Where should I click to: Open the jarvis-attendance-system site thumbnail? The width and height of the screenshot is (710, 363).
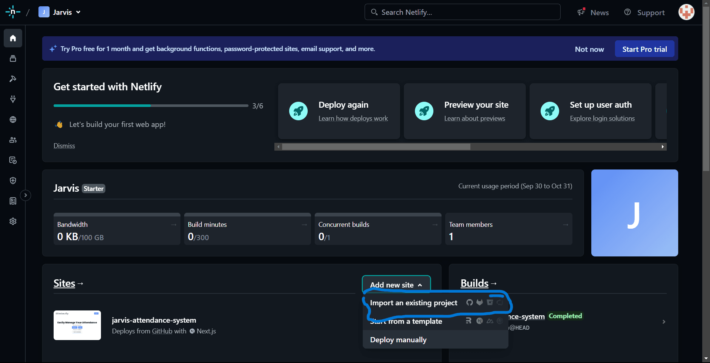(x=77, y=325)
